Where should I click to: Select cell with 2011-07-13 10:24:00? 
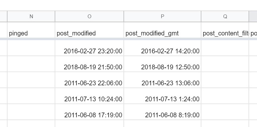click(x=89, y=96)
